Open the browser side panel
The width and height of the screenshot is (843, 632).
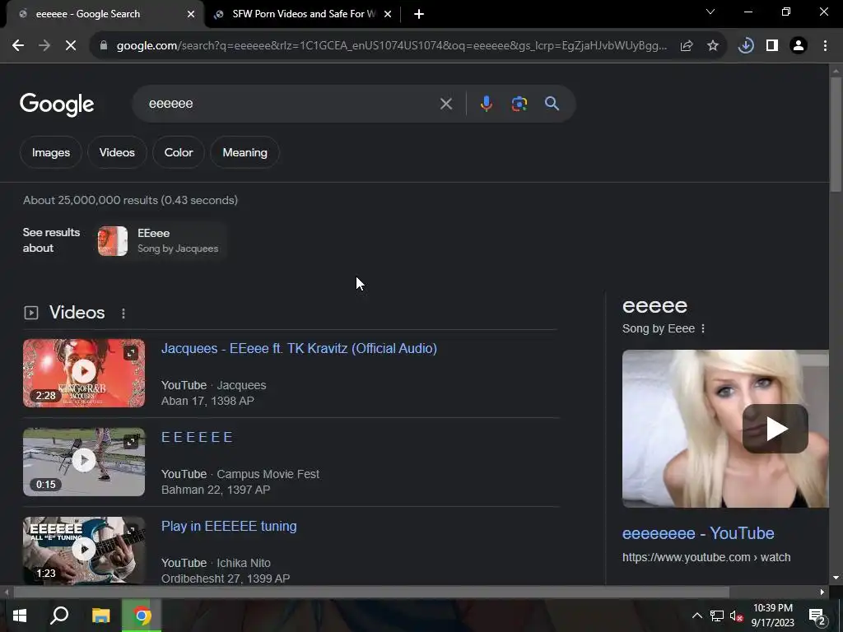coord(772,46)
